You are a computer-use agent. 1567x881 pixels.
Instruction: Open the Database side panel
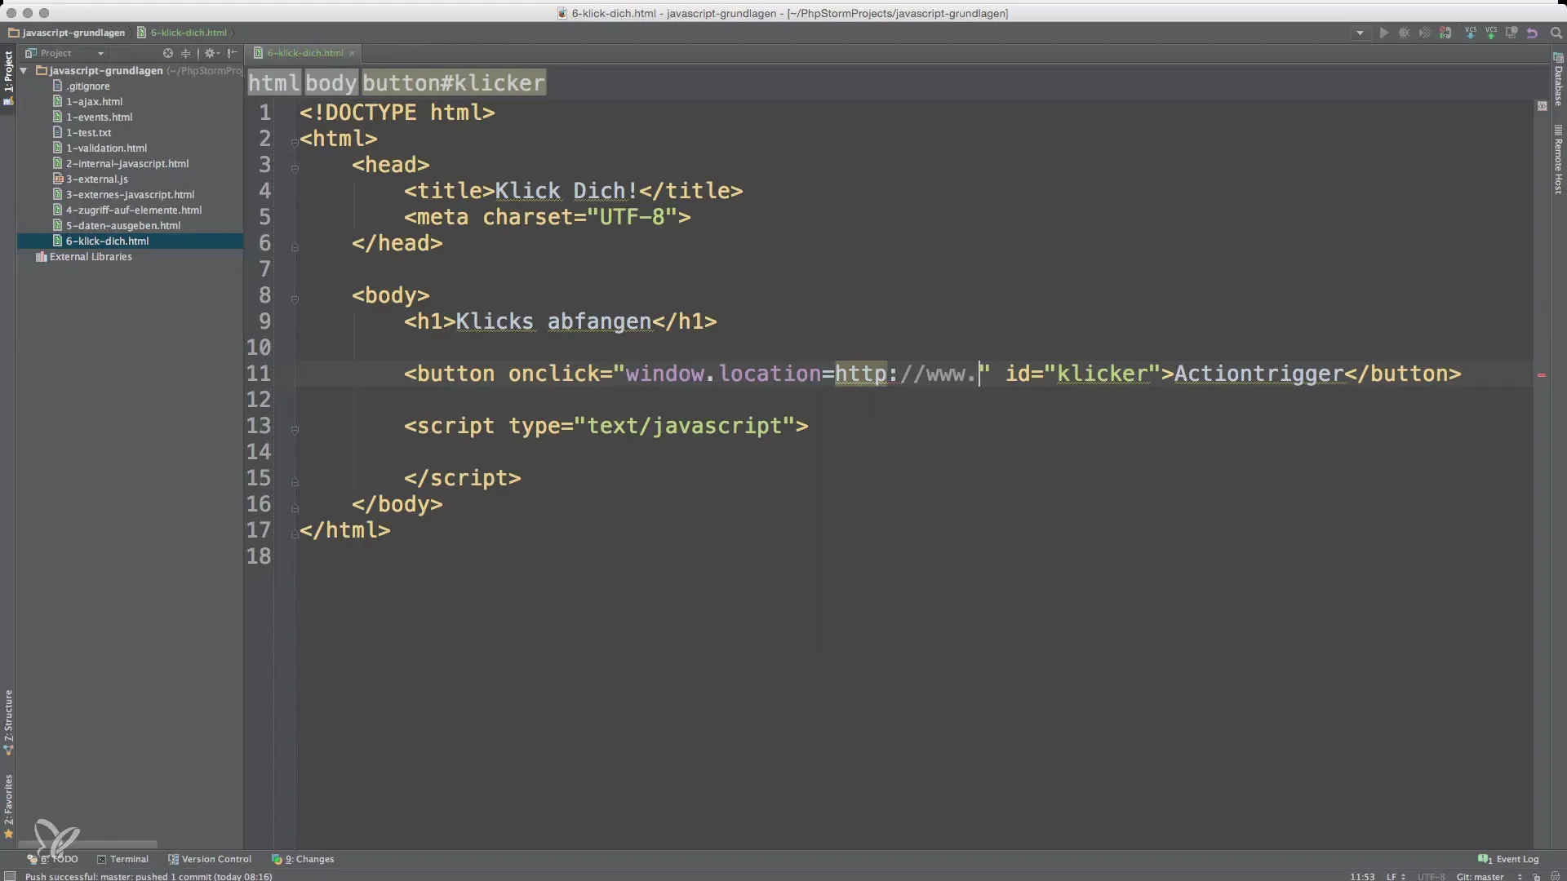1558,80
